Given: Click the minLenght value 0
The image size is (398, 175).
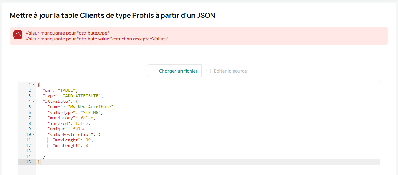Looking at the screenshot, I should coord(87,145).
